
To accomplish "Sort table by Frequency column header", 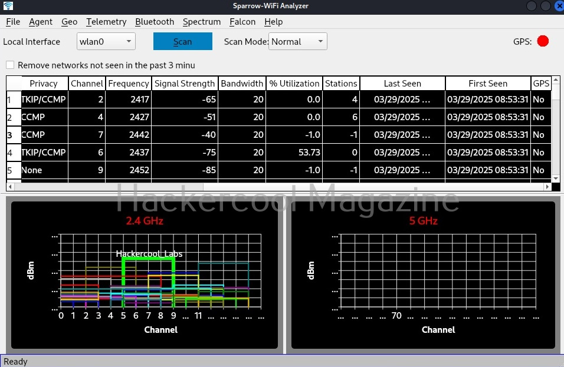I will click(129, 83).
